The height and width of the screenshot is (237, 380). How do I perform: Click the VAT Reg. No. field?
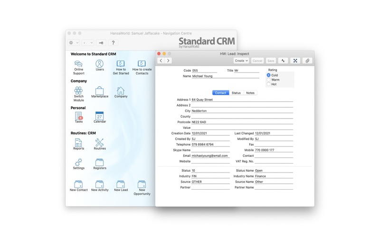point(274,161)
